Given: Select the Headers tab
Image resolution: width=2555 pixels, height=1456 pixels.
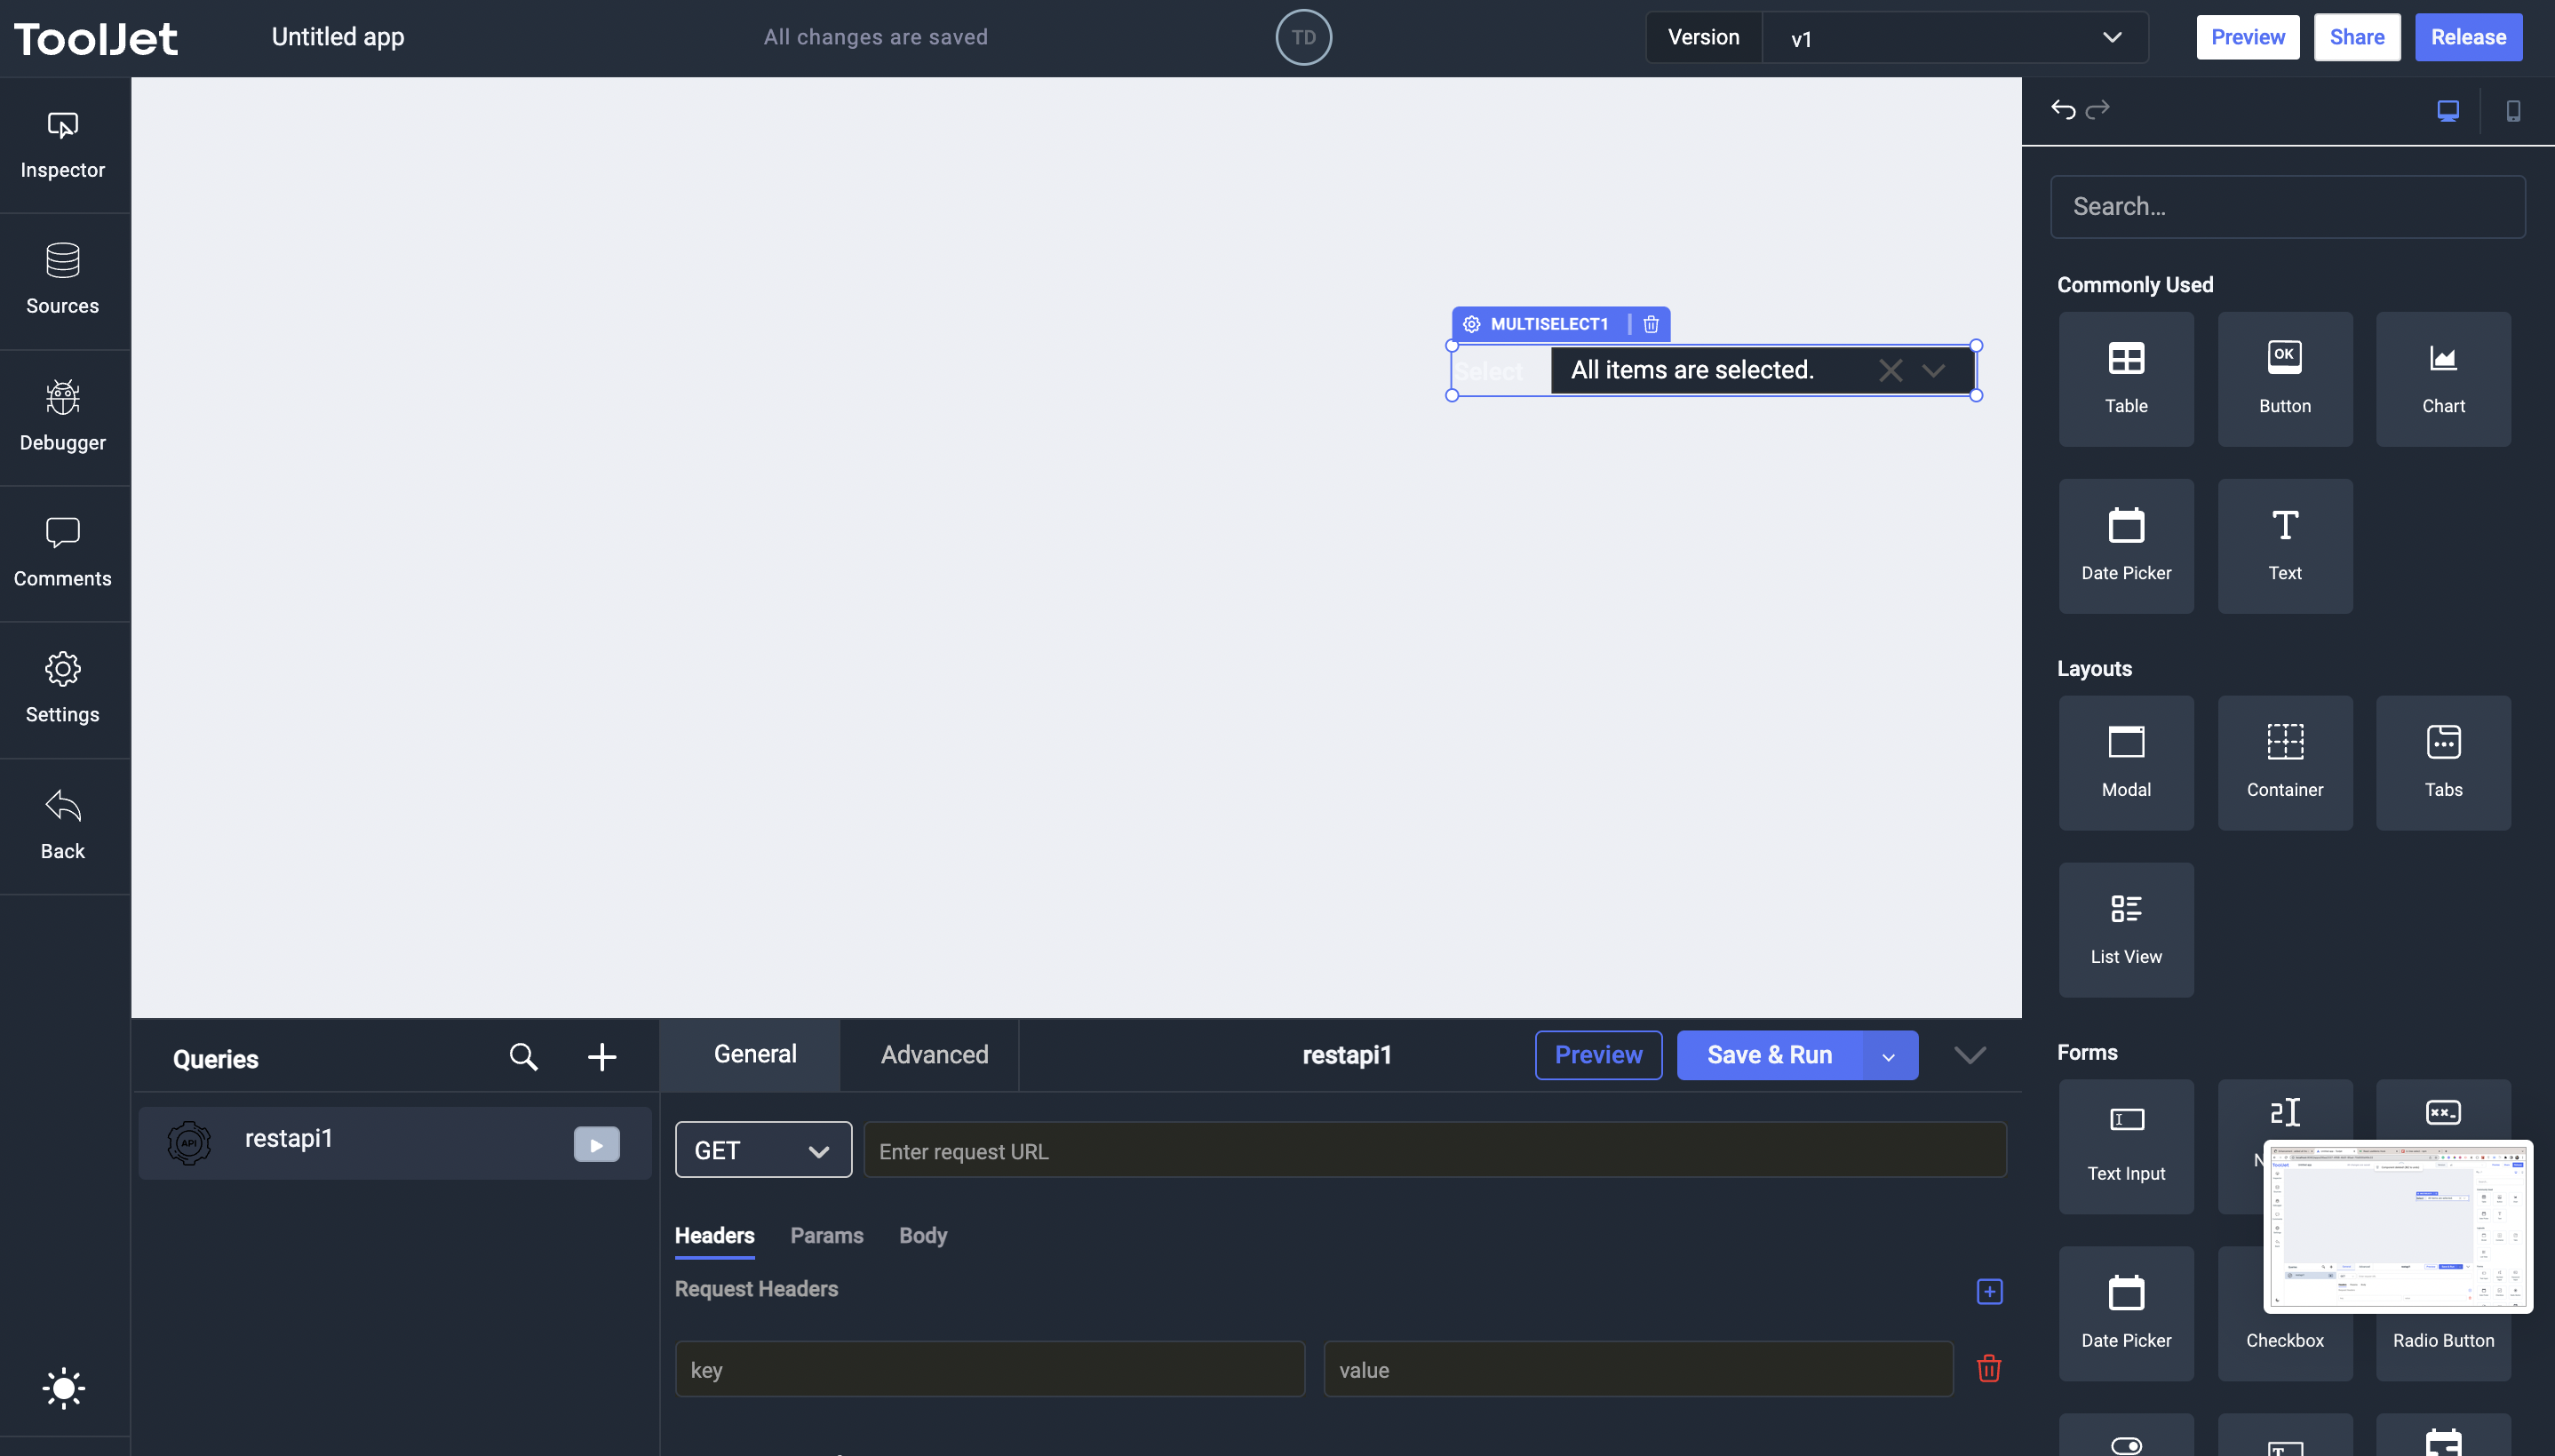Looking at the screenshot, I should point(715,1236).
